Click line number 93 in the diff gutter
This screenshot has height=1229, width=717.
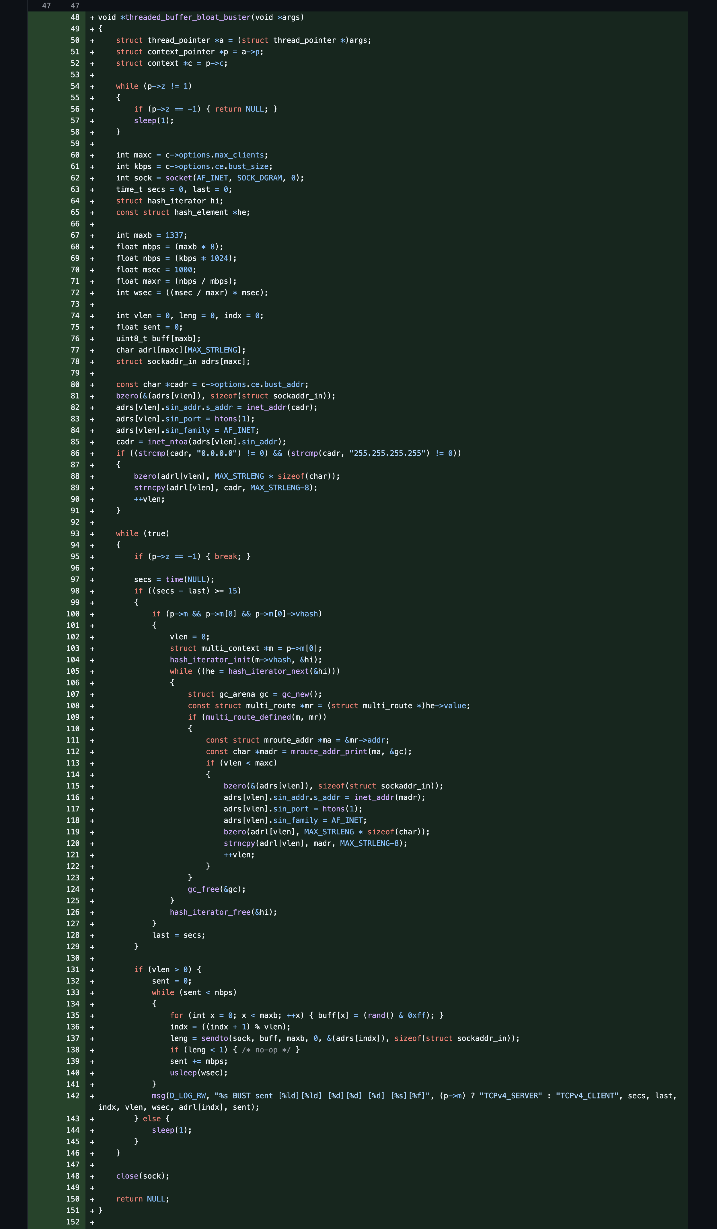click(x=75, y=533)
